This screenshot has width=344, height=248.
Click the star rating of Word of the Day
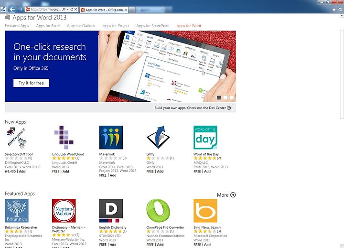(205, 158)
